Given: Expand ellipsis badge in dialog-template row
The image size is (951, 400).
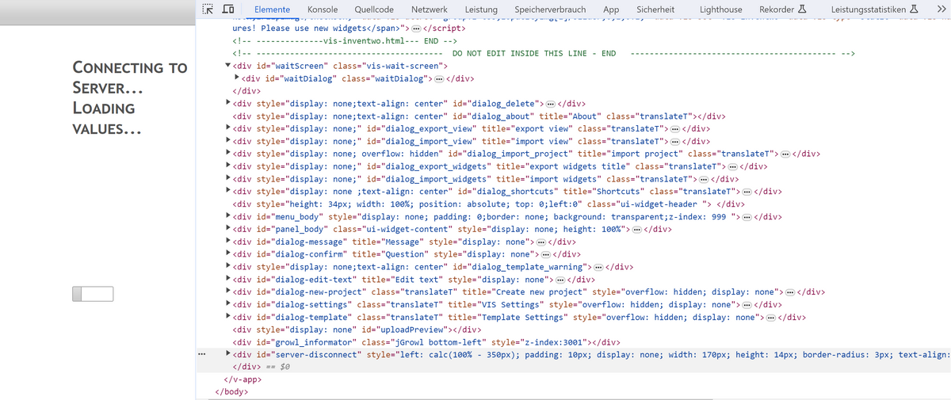Looking at the screenshot, I should click(x=770, y=318).
